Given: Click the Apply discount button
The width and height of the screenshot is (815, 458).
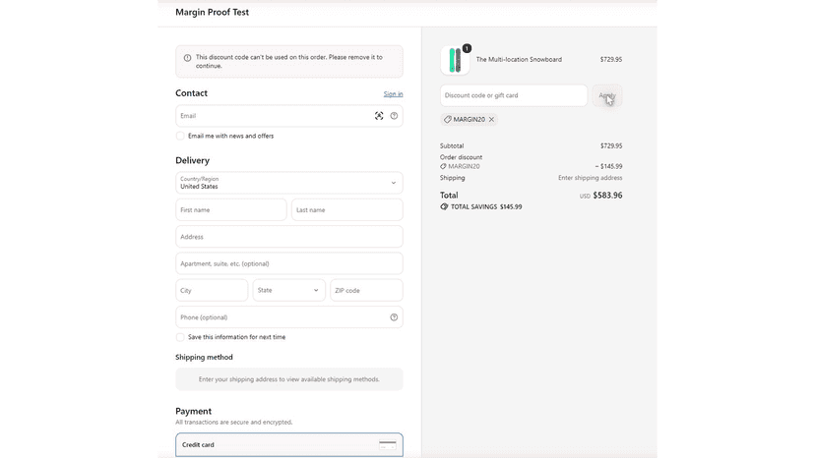Looking at the screenshot, I should (607, 95).
